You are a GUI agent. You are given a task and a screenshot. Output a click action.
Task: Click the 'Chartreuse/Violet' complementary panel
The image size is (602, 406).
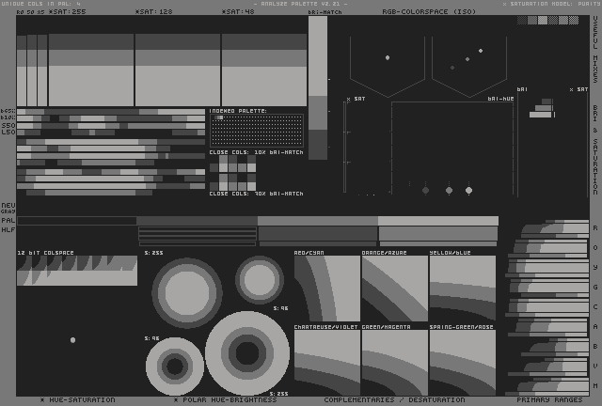pos(327,363)
